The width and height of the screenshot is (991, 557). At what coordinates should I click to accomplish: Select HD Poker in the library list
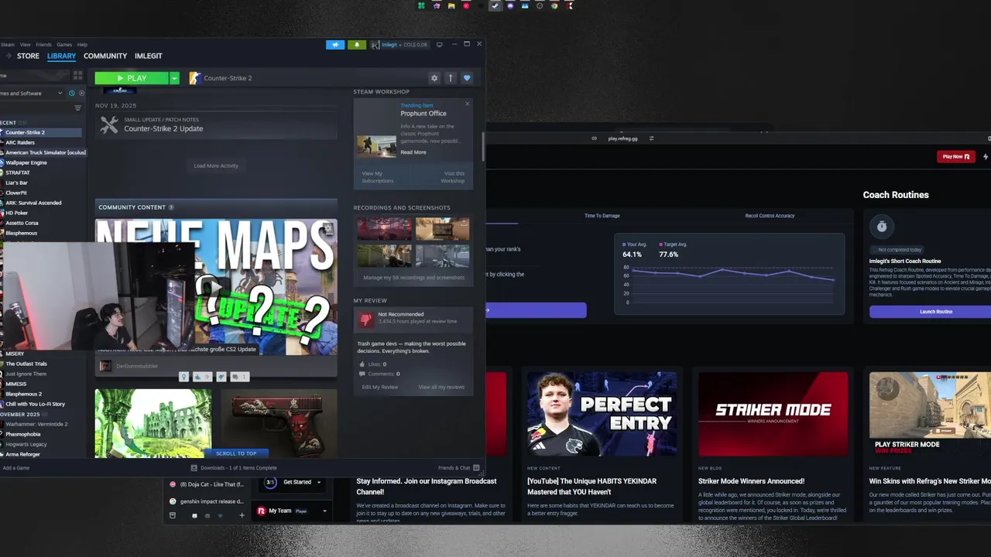17,213
